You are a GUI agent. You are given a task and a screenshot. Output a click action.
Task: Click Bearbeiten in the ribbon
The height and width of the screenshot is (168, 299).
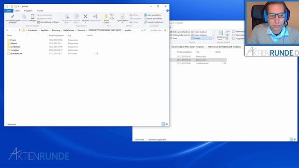(x=135, y=19)
